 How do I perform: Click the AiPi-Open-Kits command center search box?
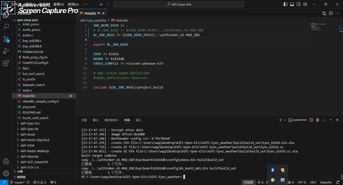point(179,4)
